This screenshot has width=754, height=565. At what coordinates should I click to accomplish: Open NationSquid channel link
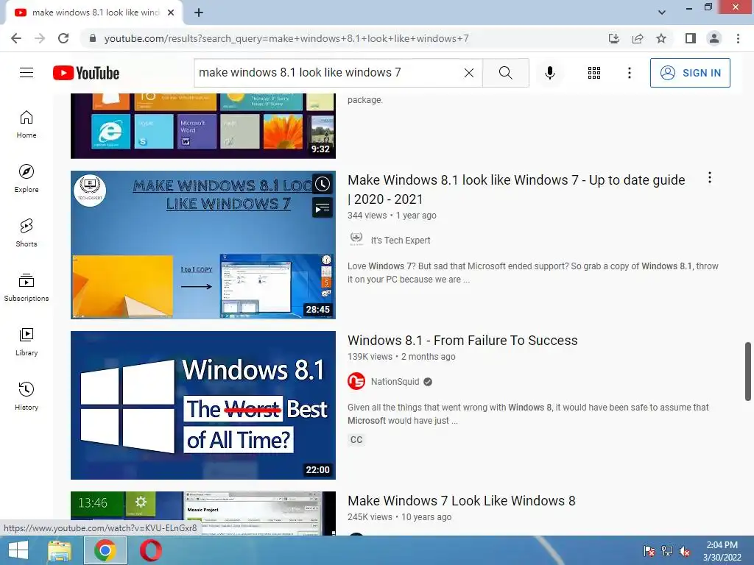point(395,382)
